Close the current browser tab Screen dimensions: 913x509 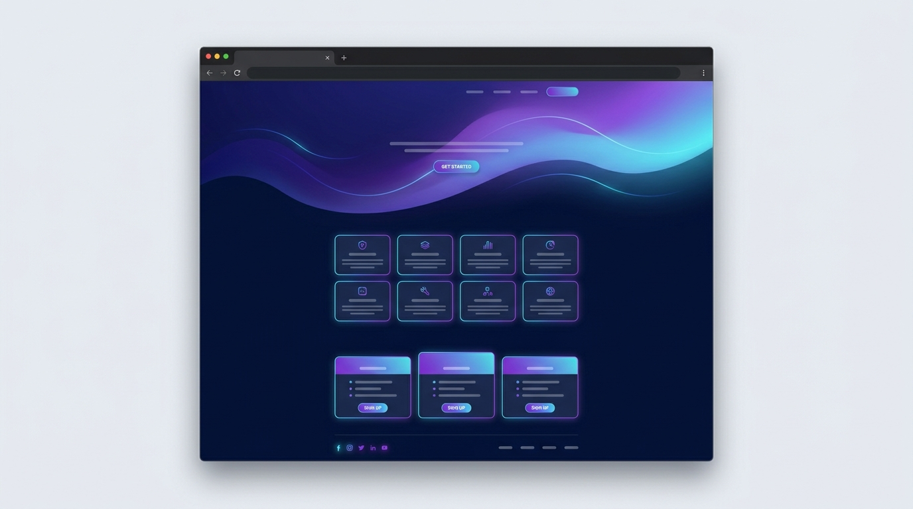(x=327, y=58)
